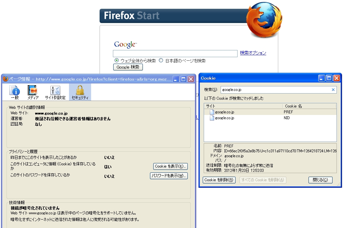Click the '接続が暗号化されていません' heading
The width and height of the screenshot is (343, 228).
(x=35, y=208)
